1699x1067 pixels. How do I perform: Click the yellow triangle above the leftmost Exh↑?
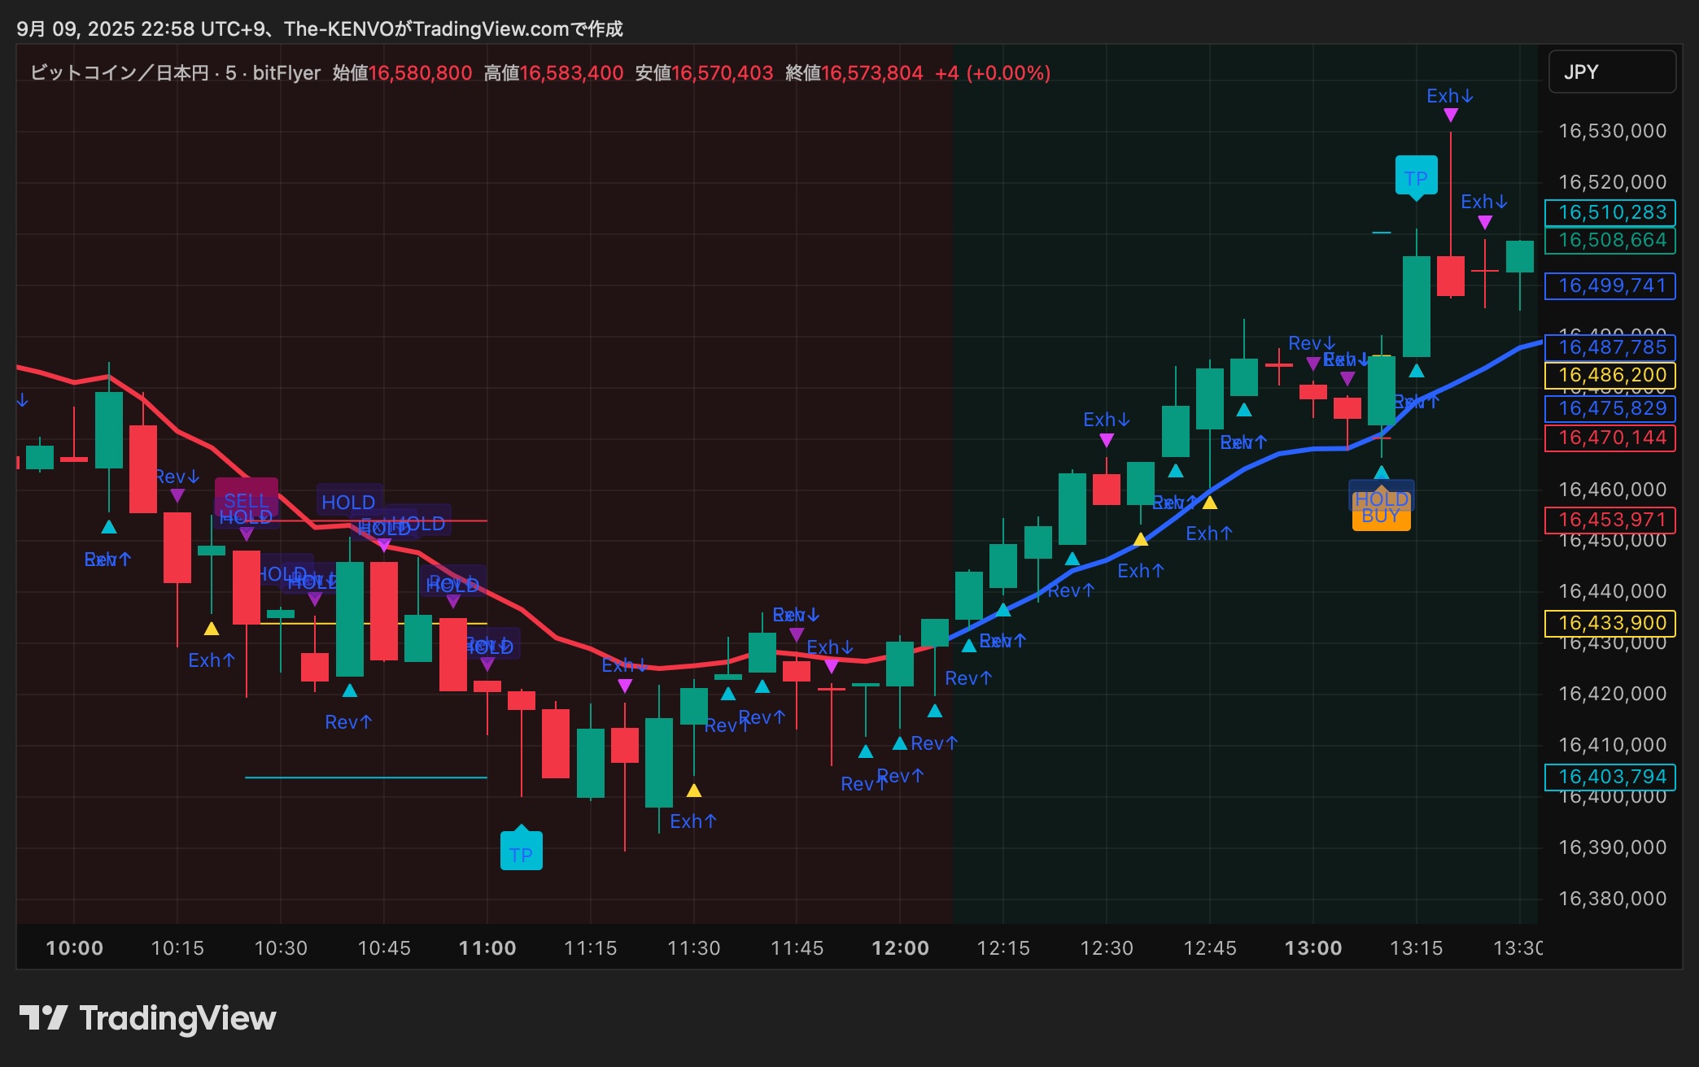click(x=212, y=629)
